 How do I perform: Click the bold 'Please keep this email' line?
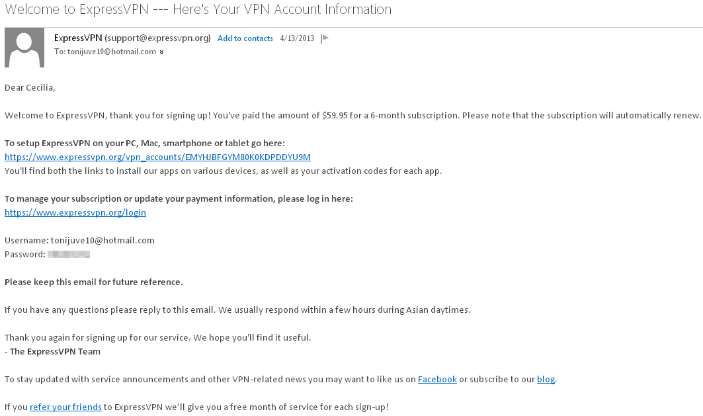93,282
